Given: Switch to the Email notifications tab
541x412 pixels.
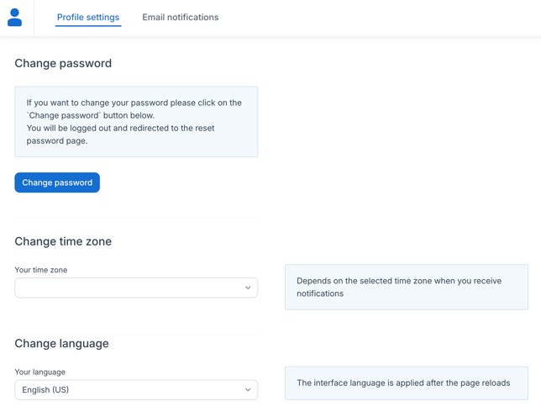Looking at the screenshot, I should click(x=181, y=18).
